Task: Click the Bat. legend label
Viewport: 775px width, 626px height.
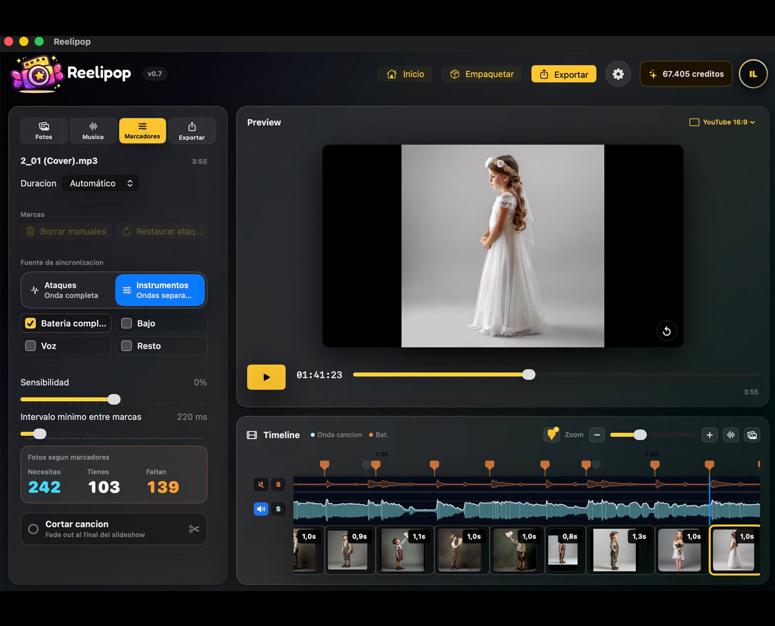Action: pos(382,435)
